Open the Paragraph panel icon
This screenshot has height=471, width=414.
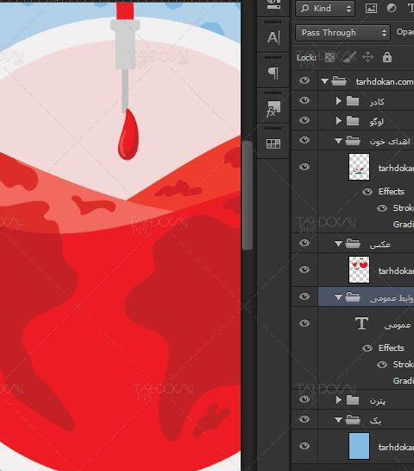[273, 73]
